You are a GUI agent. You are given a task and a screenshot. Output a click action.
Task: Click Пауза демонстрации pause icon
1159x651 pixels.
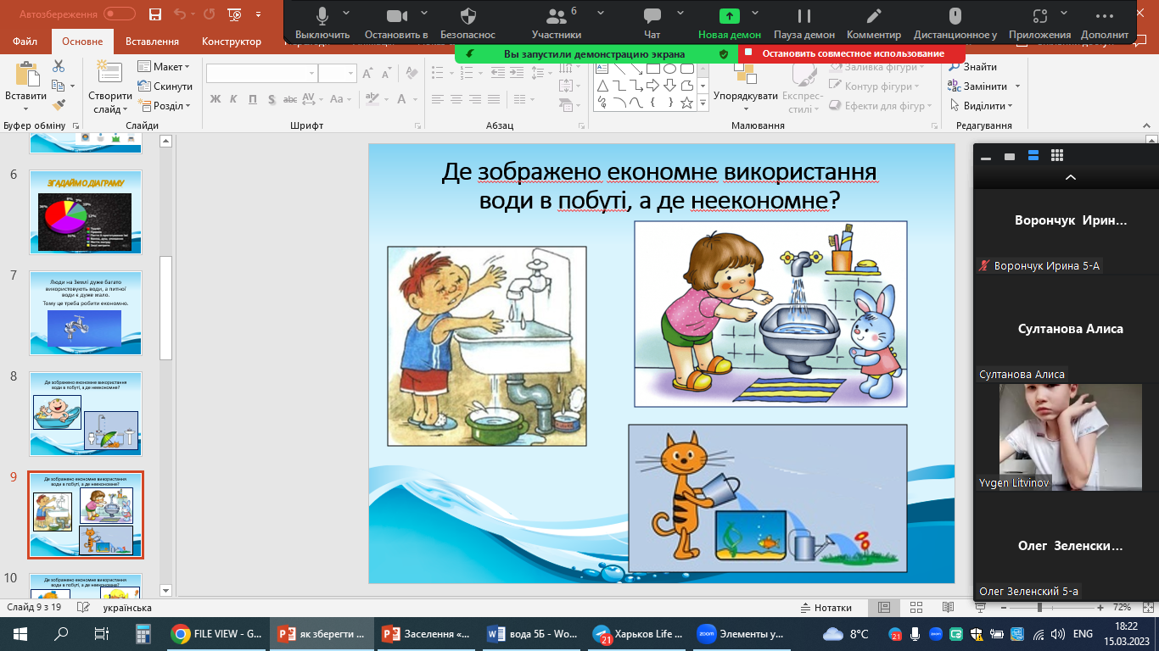pyautogui.click(x=803, y=16)
